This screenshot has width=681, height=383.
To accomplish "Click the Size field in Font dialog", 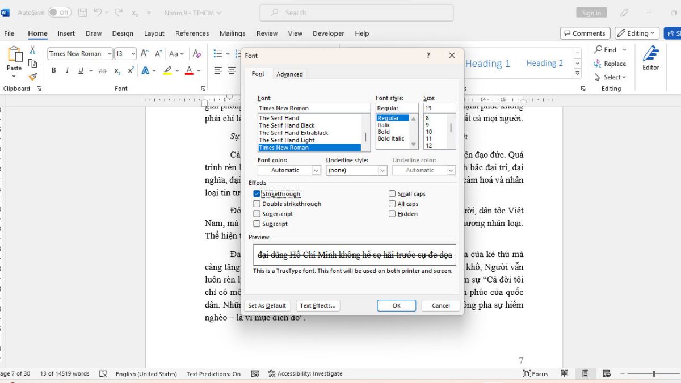I will pos(440,108).
